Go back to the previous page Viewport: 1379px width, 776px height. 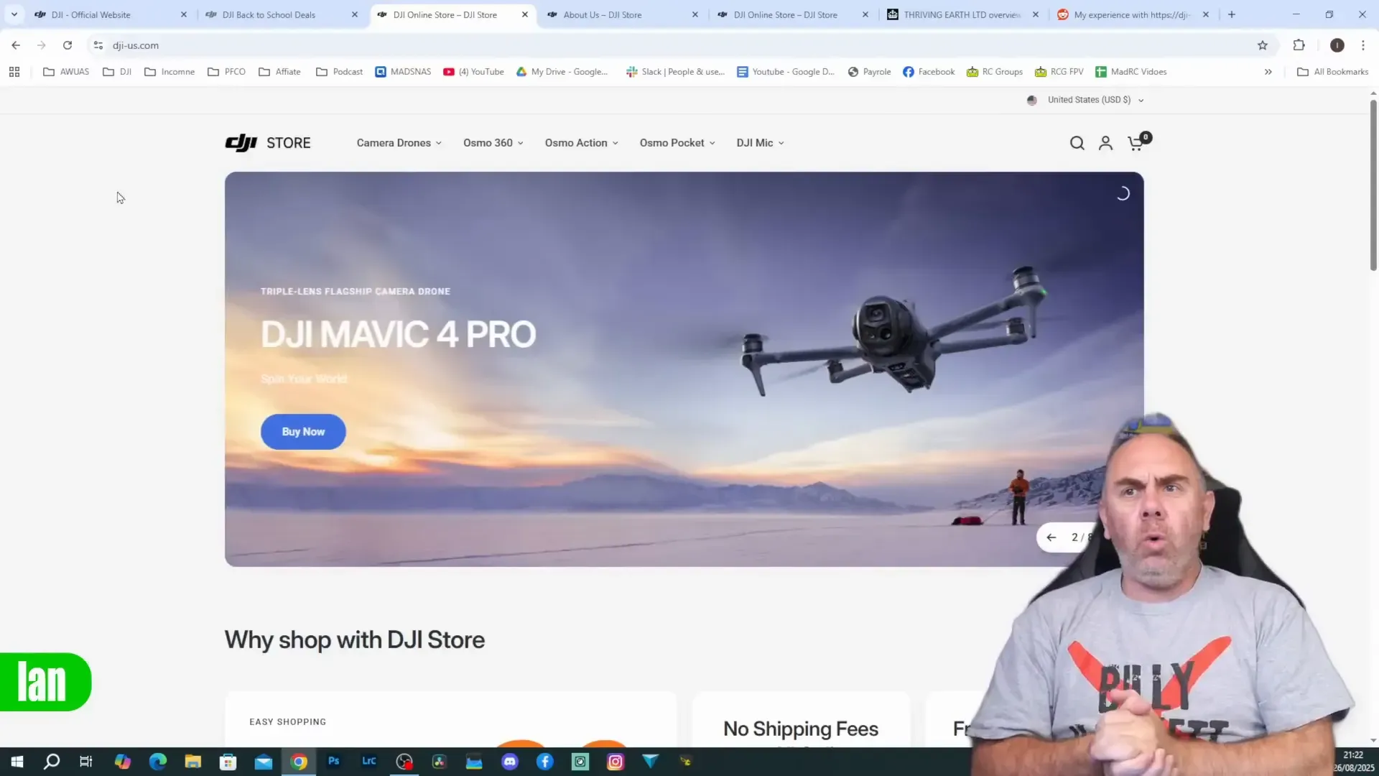[16, 45]
